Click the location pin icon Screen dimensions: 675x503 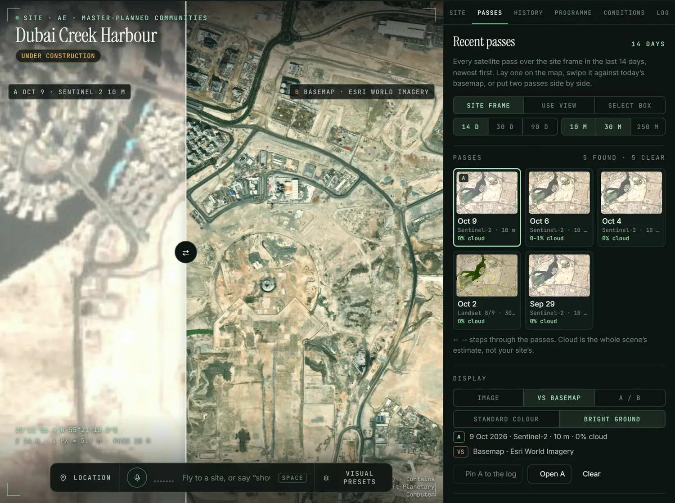pyautogui.click(x=63, y=478)
